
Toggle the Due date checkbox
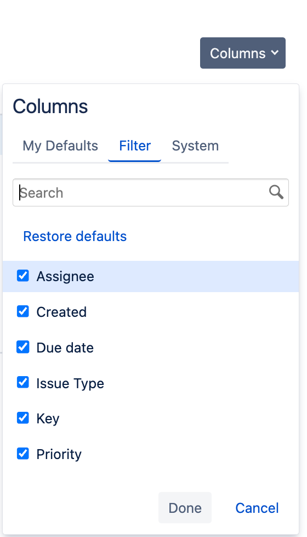(x=23, y=347)
